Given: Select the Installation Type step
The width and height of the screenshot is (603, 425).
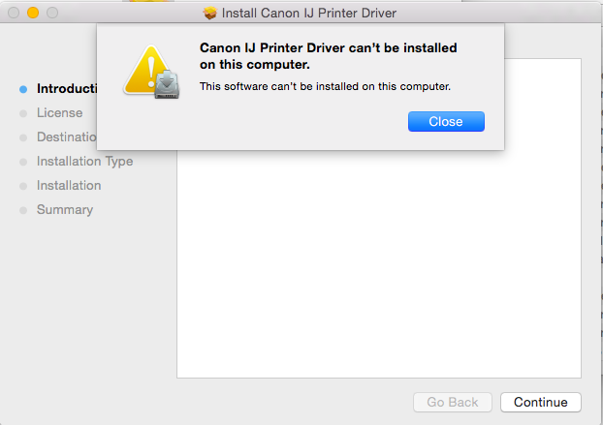Looking at the screenshot, I should [84, 162].
